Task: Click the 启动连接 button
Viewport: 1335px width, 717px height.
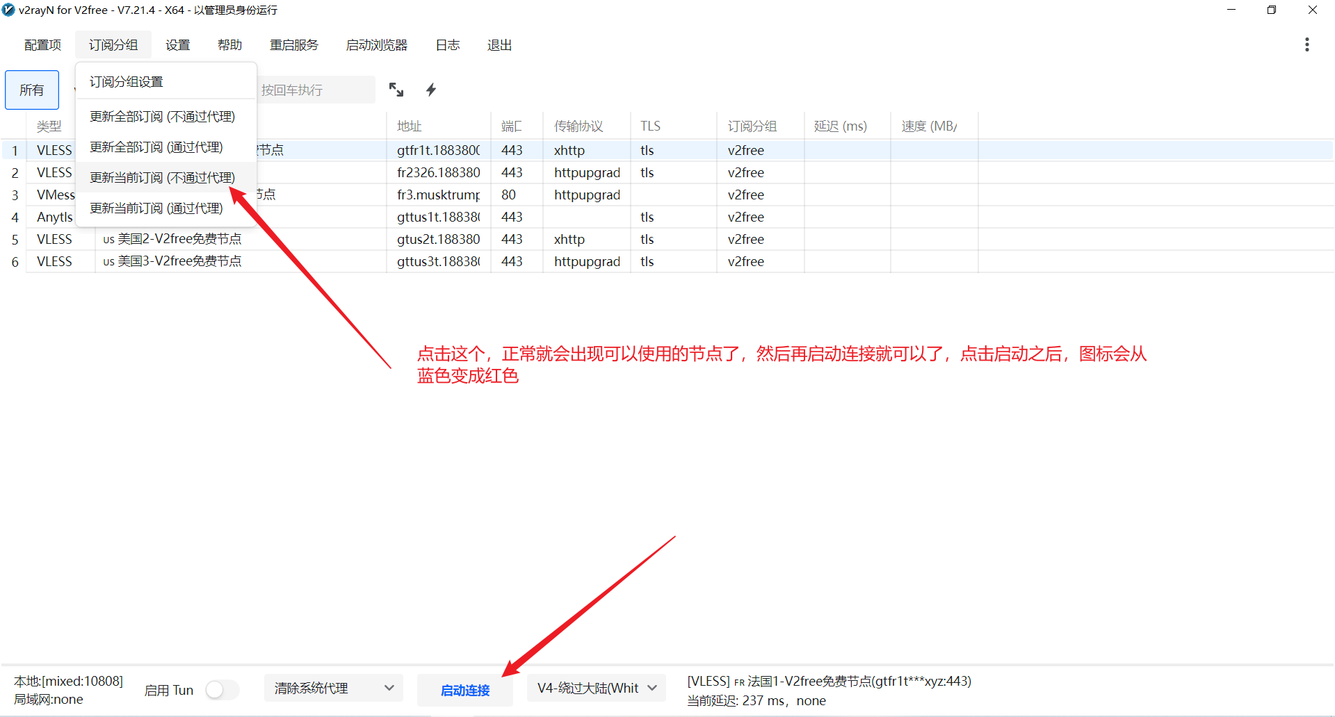Action: click(465, 690)
